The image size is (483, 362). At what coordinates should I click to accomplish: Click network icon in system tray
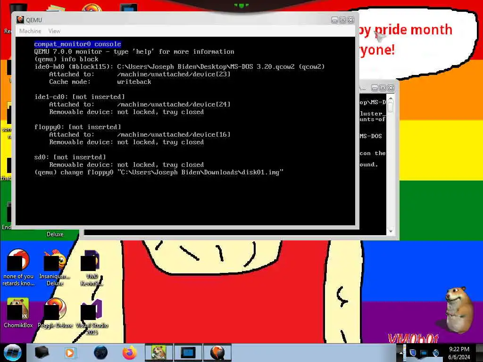point(424,353)
